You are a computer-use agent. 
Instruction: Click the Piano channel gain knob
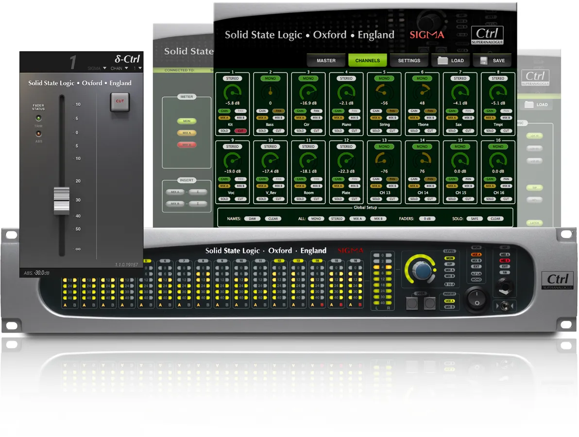pos(346,91)
